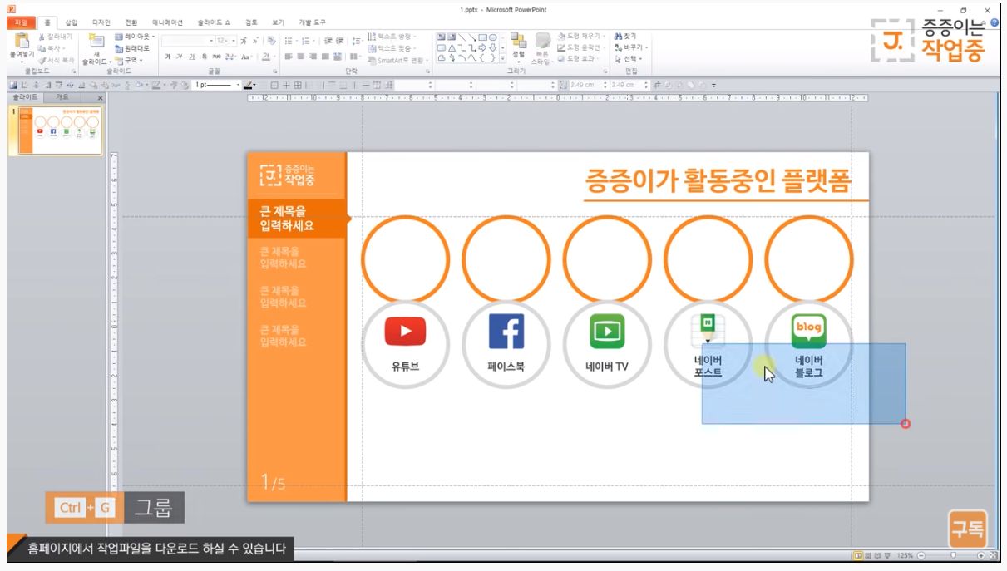Open the line weight 1 pt selector
The width and height of the screenshot is (1007, 571).
pos(216,85)
